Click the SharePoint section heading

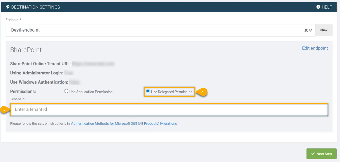(x=26, y=50)
